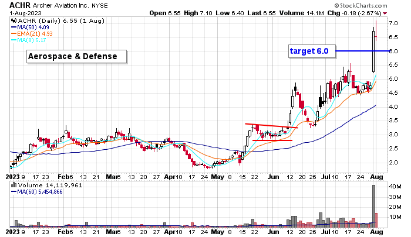Click the 4.0 price axis label
The width and height of the screenshot is (411, 237).
(393, 107)
